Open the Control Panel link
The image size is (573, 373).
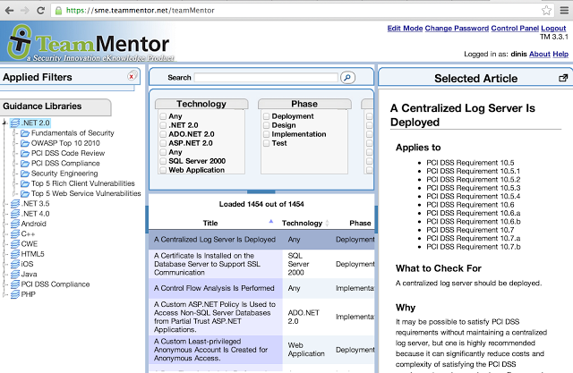tap(515, 29)
